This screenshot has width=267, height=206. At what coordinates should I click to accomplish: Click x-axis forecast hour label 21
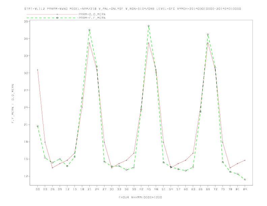point(89,189)
